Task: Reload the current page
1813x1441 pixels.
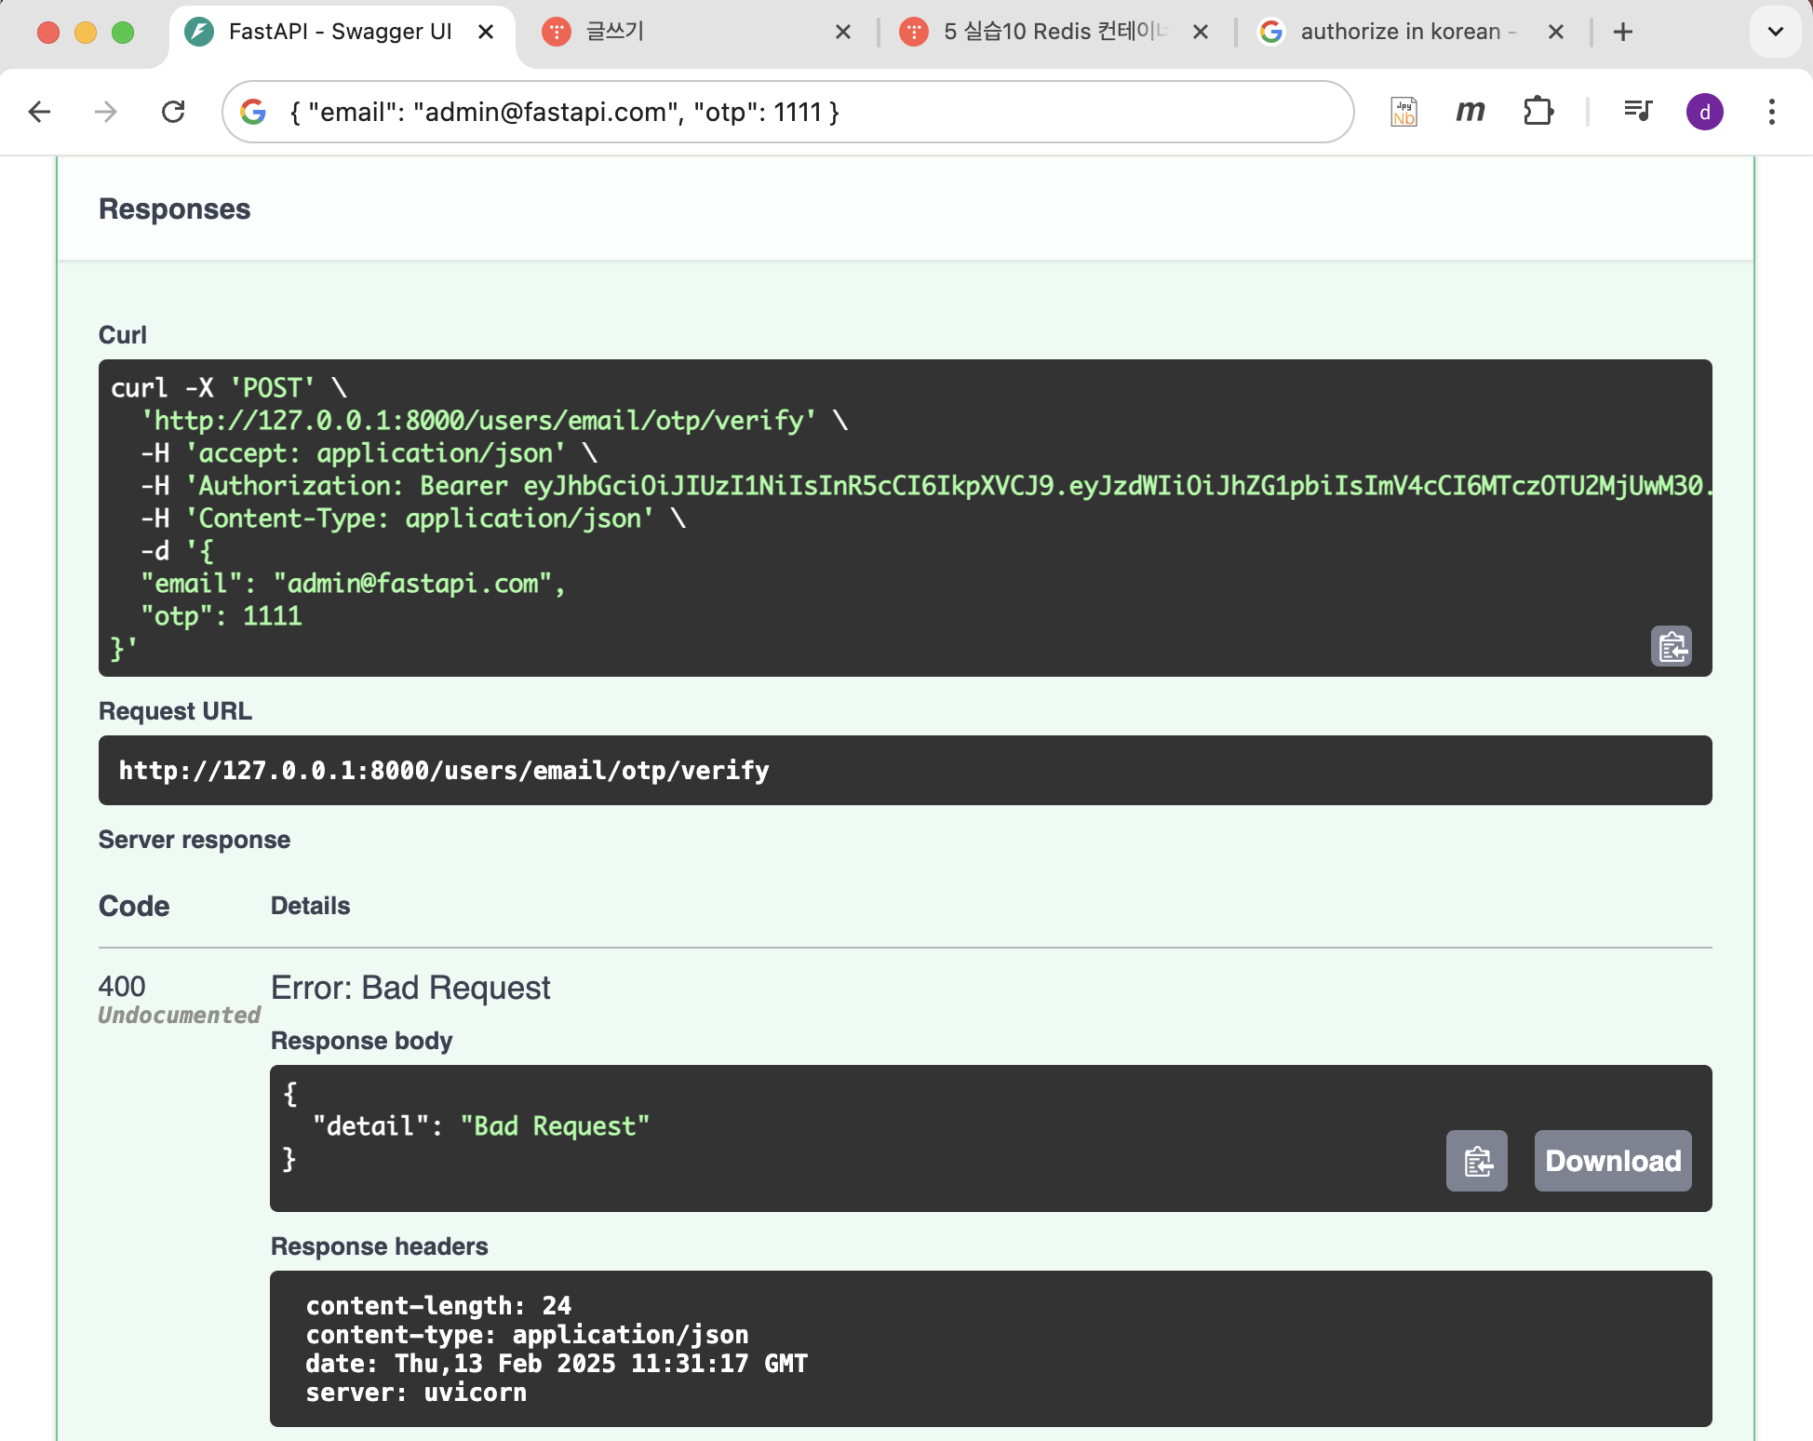Action: 173,112
